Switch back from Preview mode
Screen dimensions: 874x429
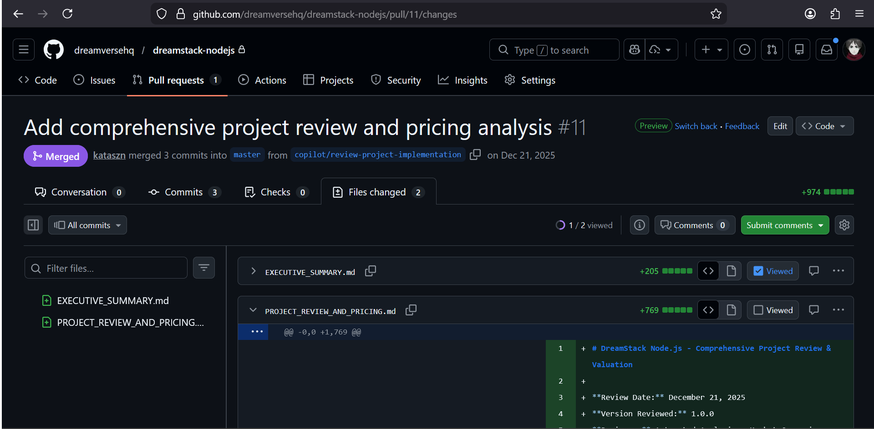pyautogui.click(x=696, y=126)
